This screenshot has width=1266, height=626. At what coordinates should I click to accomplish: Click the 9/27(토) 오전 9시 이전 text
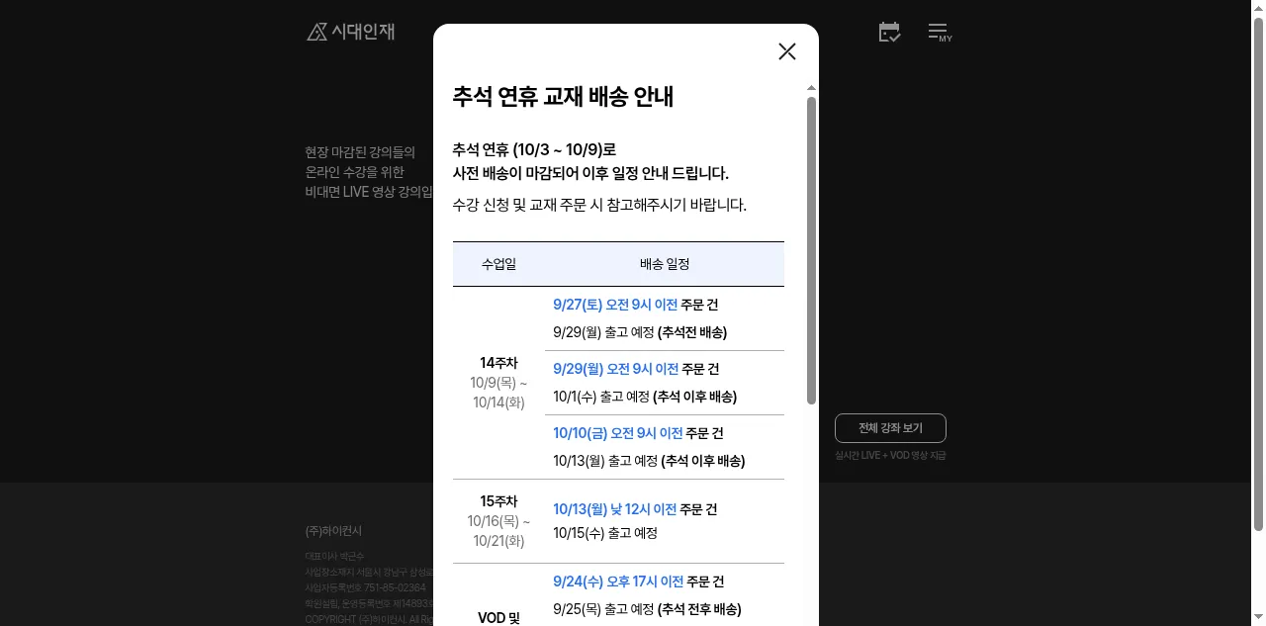tap(615, 305)
